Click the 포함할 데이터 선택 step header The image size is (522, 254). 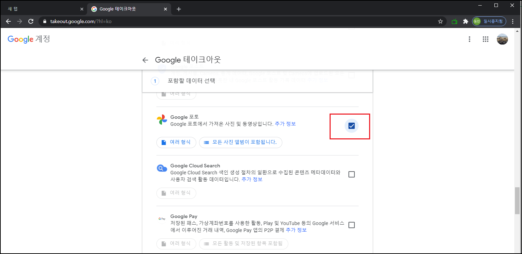click(x=257, y=81)
